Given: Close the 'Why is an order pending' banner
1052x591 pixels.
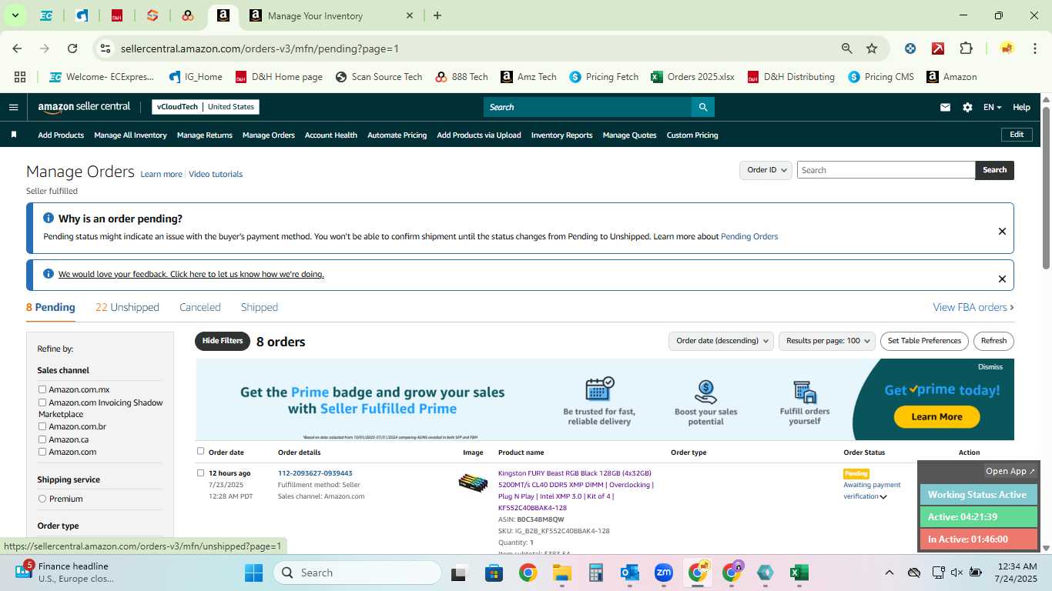Looking at the screenshot, I should tap(1002, 231).
